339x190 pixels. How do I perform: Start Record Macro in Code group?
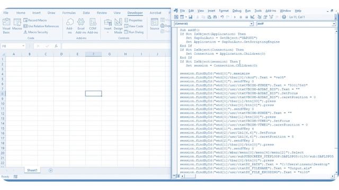coord(35,20)
